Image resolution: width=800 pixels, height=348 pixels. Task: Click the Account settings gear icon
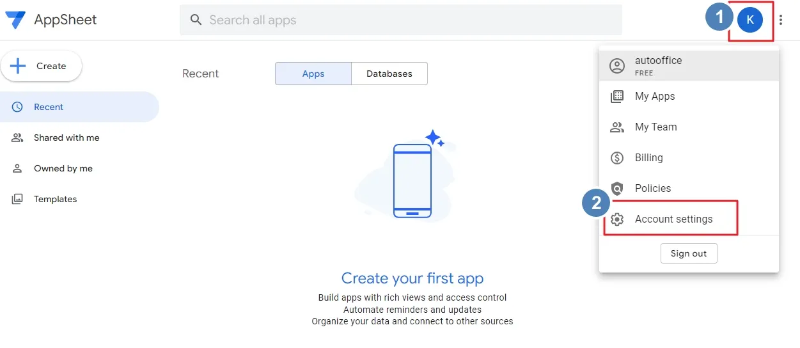click(x=617, y=219)
